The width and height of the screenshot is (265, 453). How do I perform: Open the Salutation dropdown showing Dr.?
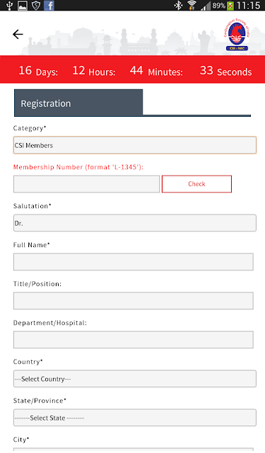[x=135, y=223]
